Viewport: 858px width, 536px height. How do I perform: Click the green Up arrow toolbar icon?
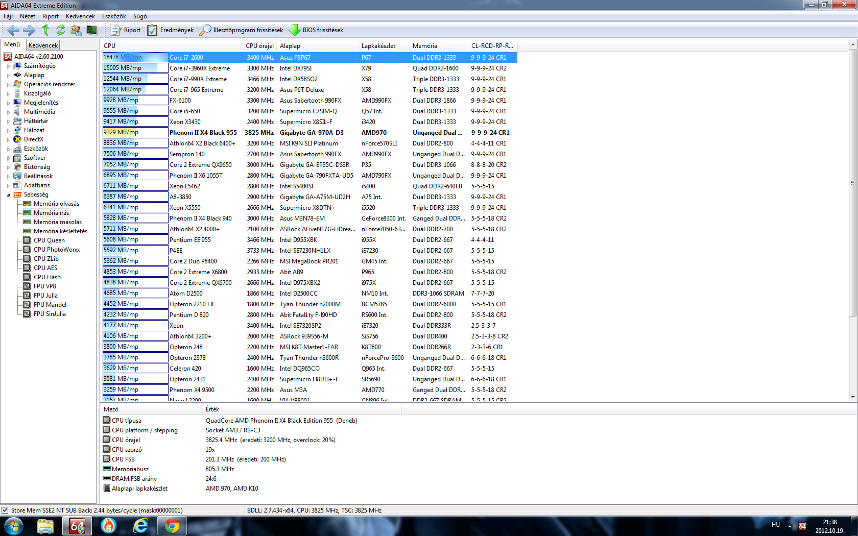45,30
